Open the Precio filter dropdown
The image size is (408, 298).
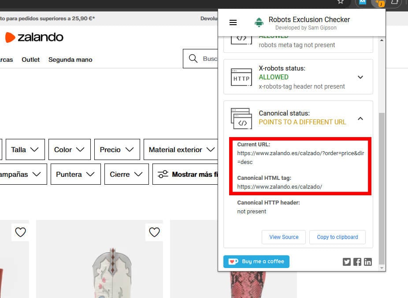coord(117,149)
